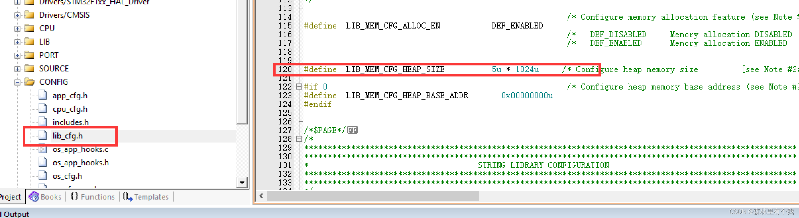Open includes.h in the project tree
The image size is (799, 218).
[70, 122]
